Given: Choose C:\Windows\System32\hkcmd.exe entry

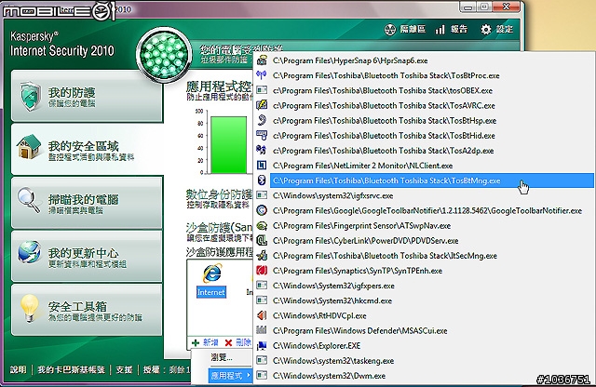Looking at the screenshot, I should pyautogui.click(x=332, y=300).
